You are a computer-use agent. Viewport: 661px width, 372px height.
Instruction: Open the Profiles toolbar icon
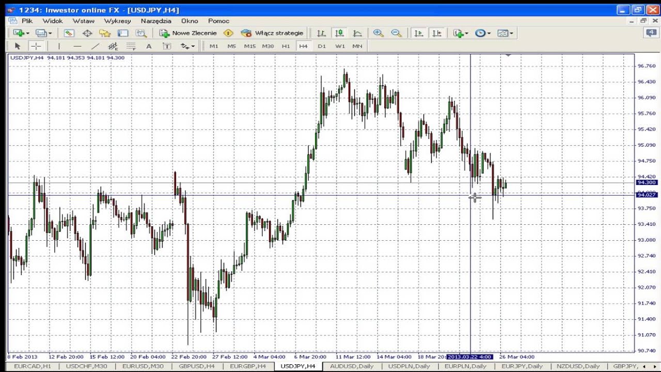[x=41, y=33]
